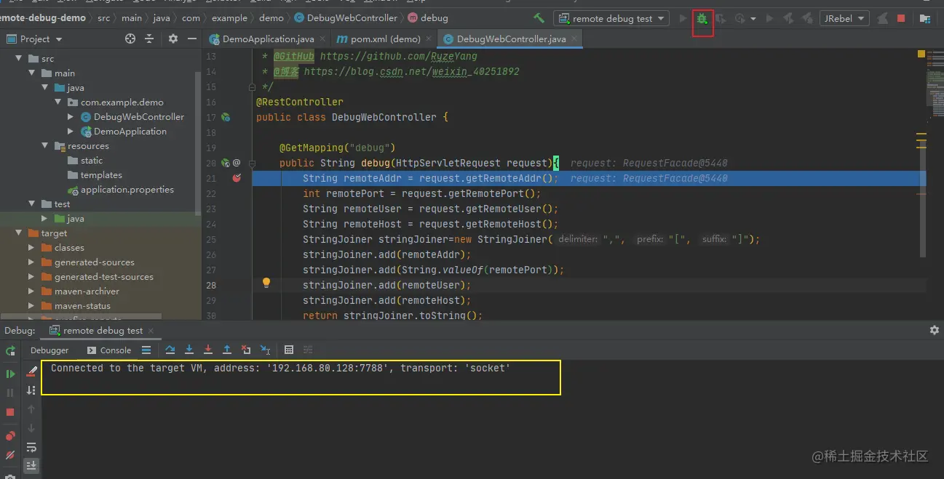944x479 pixels.
Task: Click the Clear All console eraser icon
Action: coord(31,371)
